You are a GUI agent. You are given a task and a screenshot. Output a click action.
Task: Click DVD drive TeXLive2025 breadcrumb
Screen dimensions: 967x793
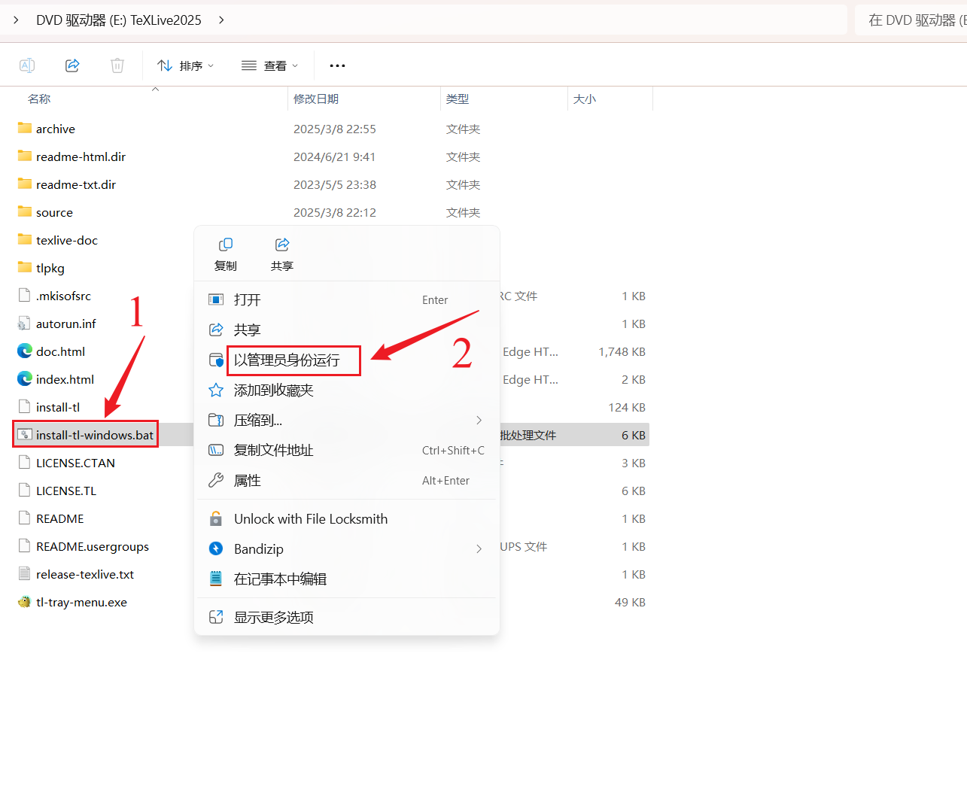(x=119, y=20)
